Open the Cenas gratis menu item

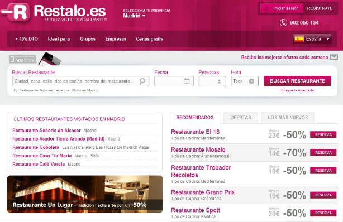(x=149, y=39)
